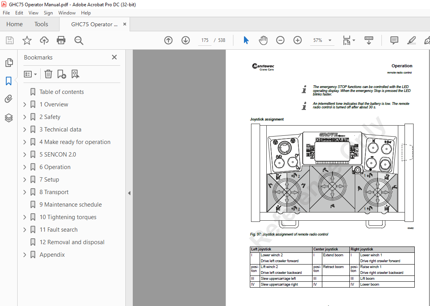Select the highlighter pen tool
Image resolution: width=430 pixels, height=306 pixels.
411,40
